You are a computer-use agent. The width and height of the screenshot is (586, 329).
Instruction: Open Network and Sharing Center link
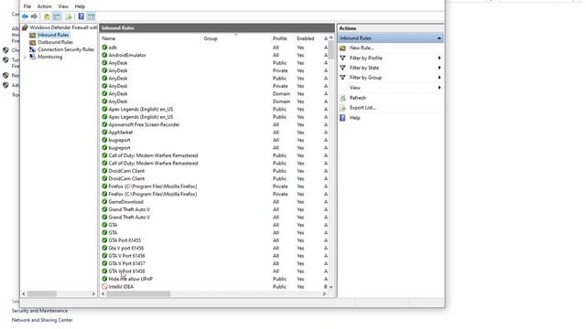(x=42, y=320)
